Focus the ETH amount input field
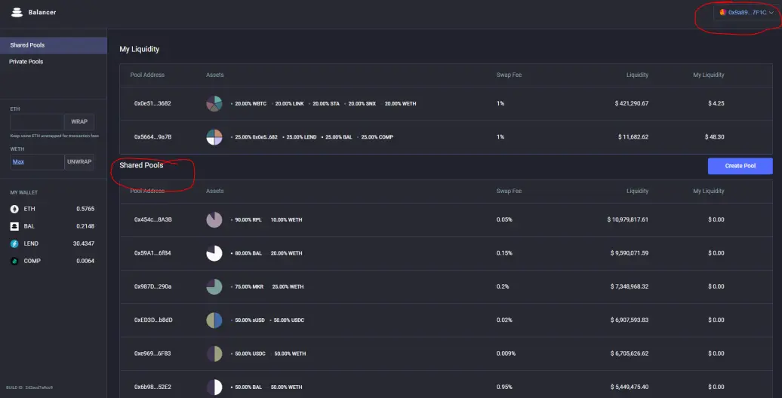Screen dimensions: 782x398 tap(37, 122)
